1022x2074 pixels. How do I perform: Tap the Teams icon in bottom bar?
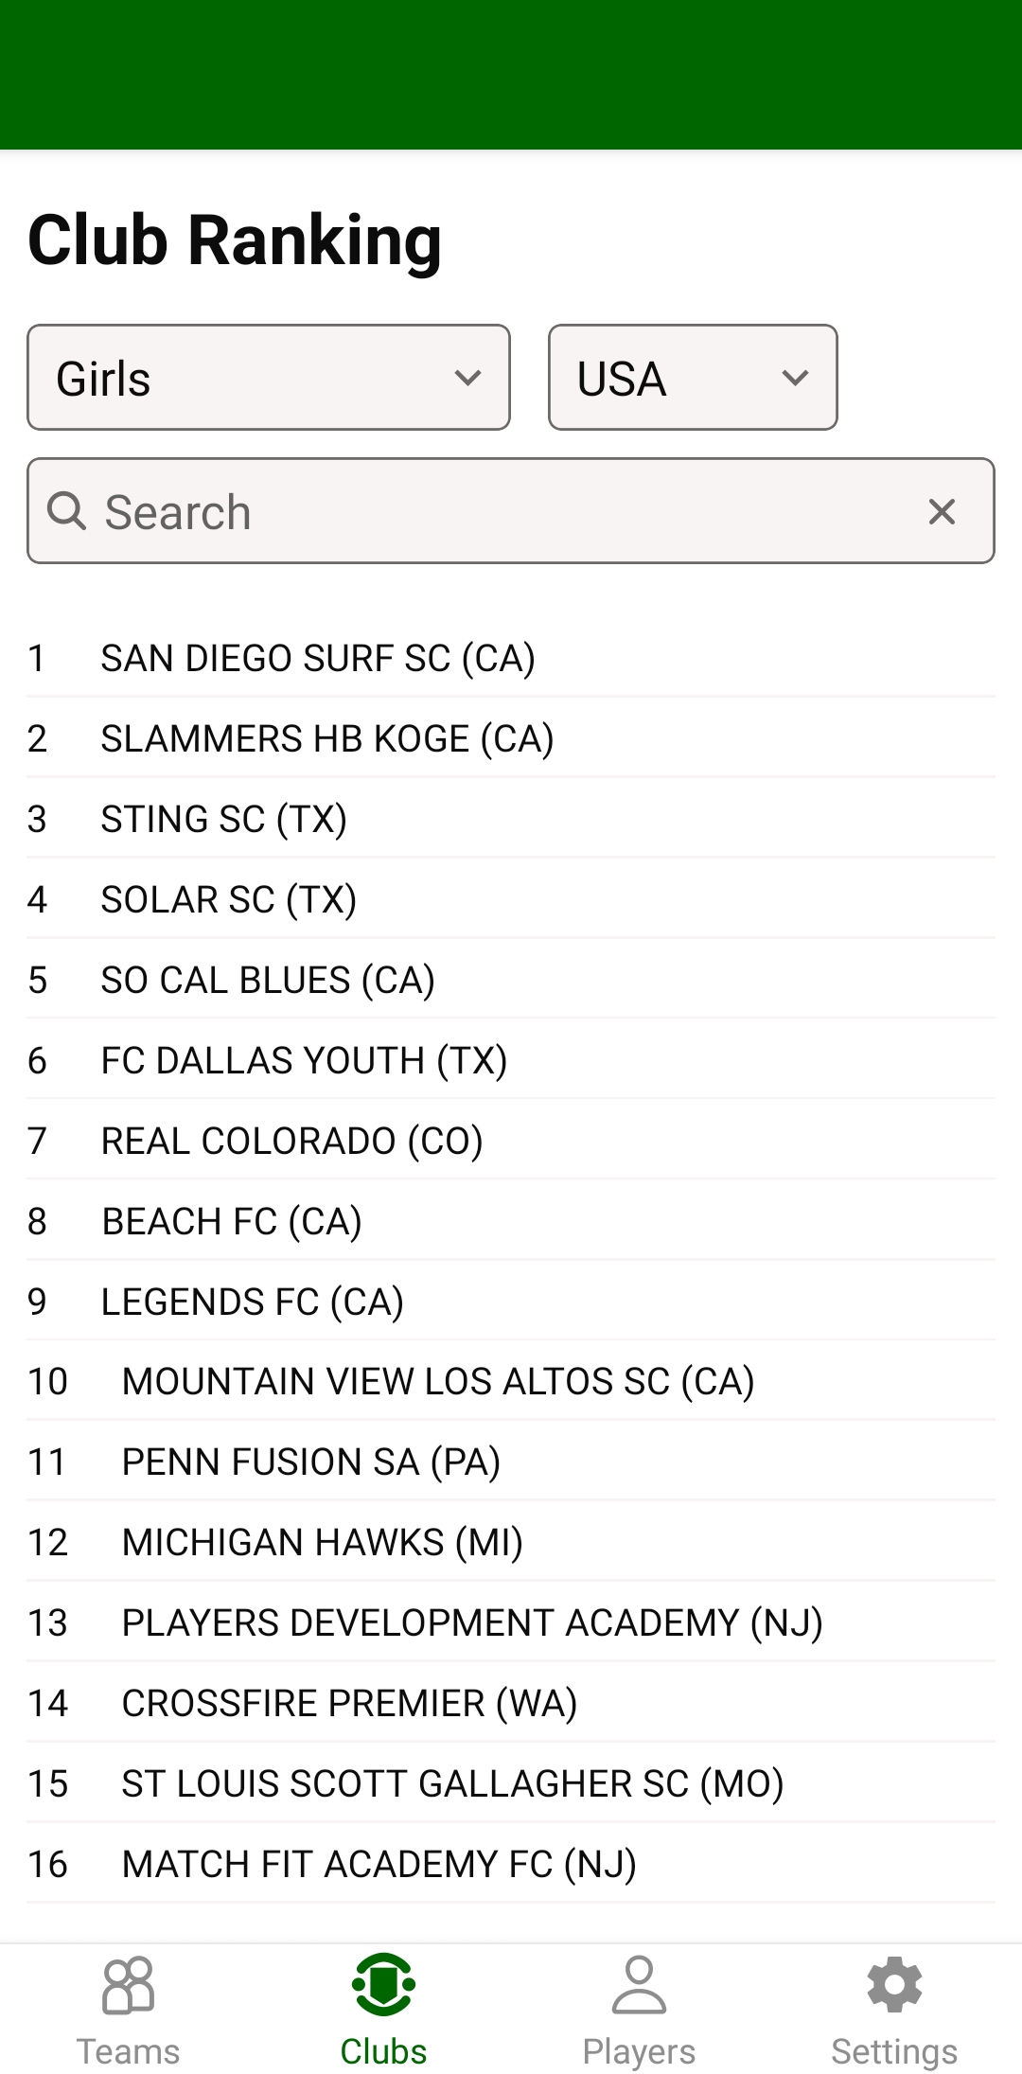(x=128, y=1985)
